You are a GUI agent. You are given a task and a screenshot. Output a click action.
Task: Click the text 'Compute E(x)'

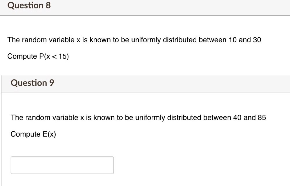34,134
